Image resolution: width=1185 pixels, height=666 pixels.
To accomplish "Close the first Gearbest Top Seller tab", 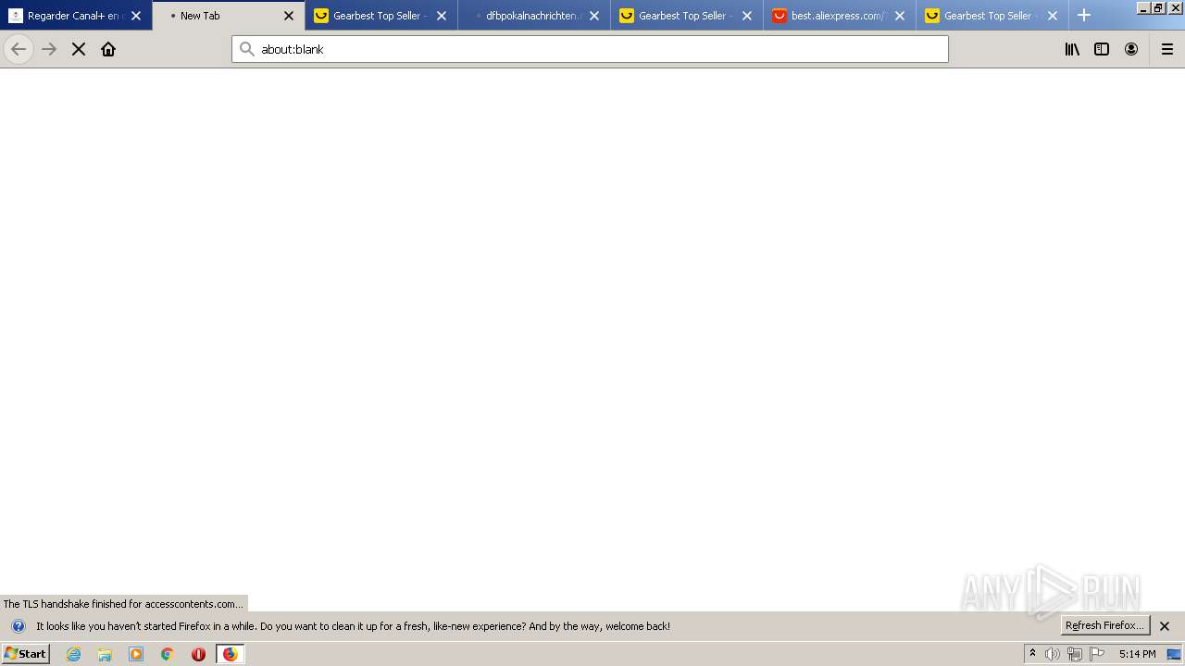I will point(442,16).
